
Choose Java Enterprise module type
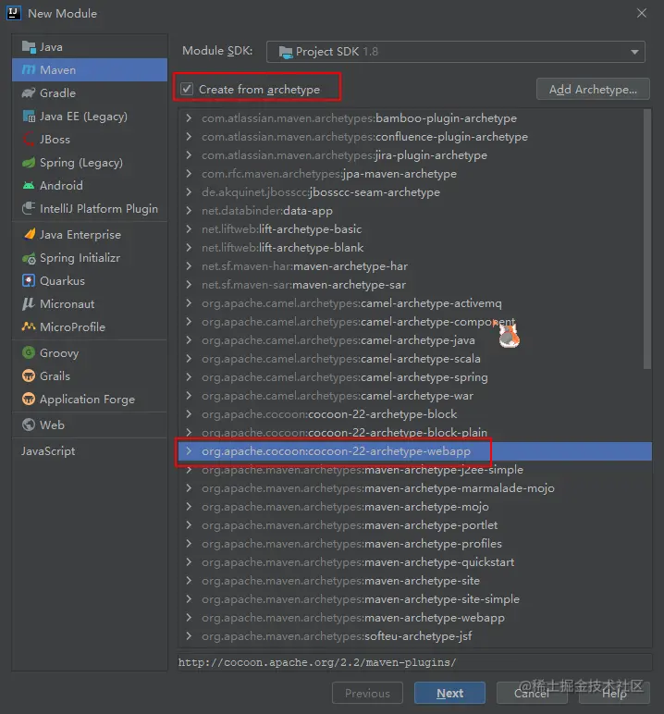(90, 235)
